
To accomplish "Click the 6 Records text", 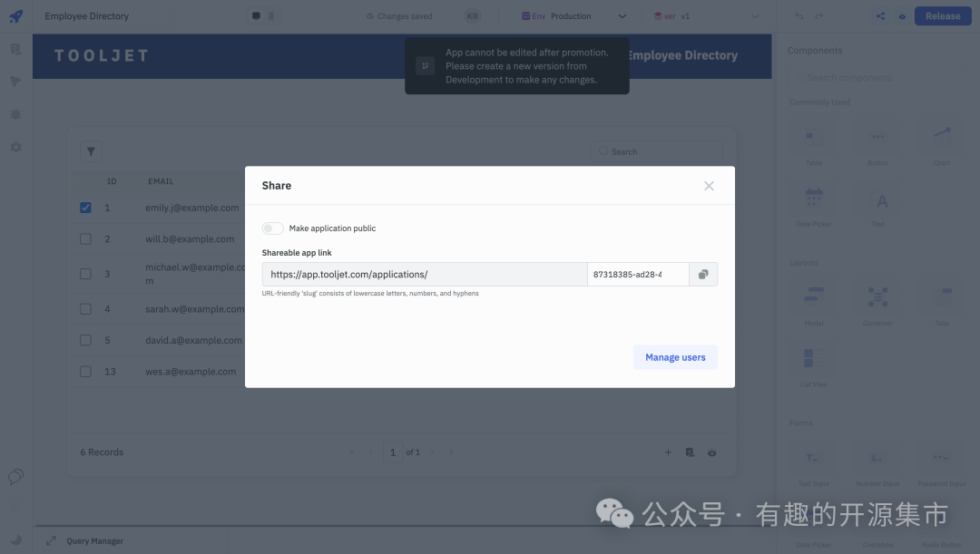I will 102,452.
